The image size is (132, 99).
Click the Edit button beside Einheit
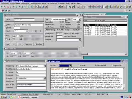[x=36, y=31]
